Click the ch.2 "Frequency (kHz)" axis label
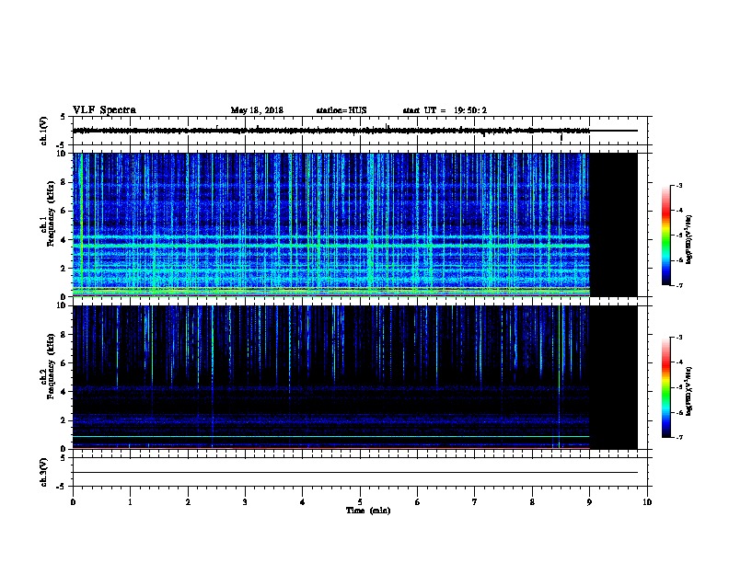The width and height of the screenshot is (729, 563). coord(51,366)
